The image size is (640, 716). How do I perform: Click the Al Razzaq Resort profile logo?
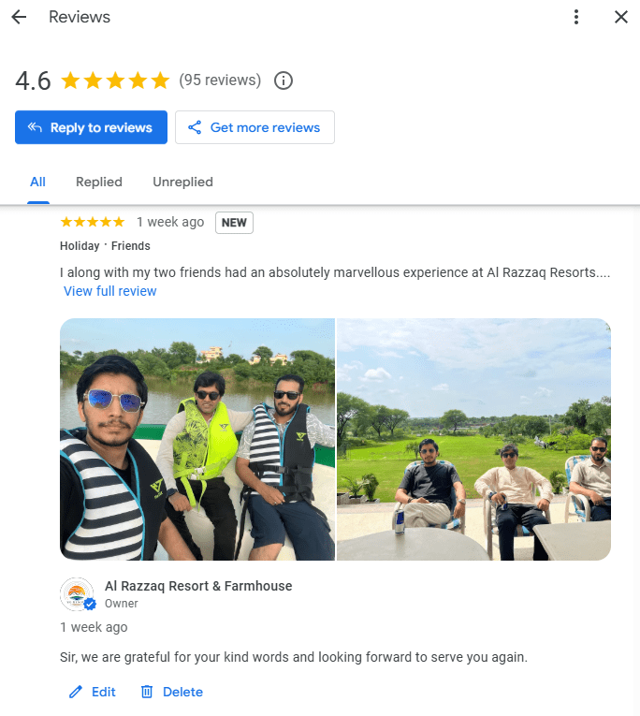[x=77, y=594]
